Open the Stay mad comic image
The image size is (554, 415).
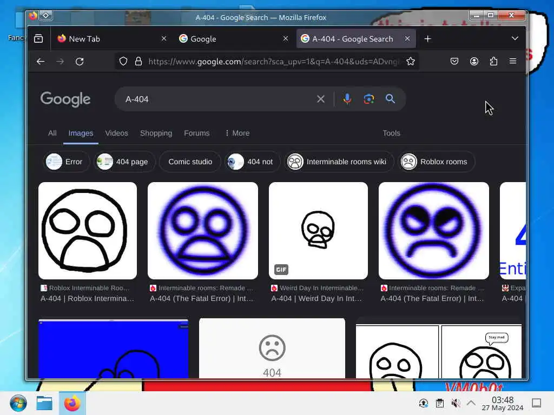click(438, 351)
